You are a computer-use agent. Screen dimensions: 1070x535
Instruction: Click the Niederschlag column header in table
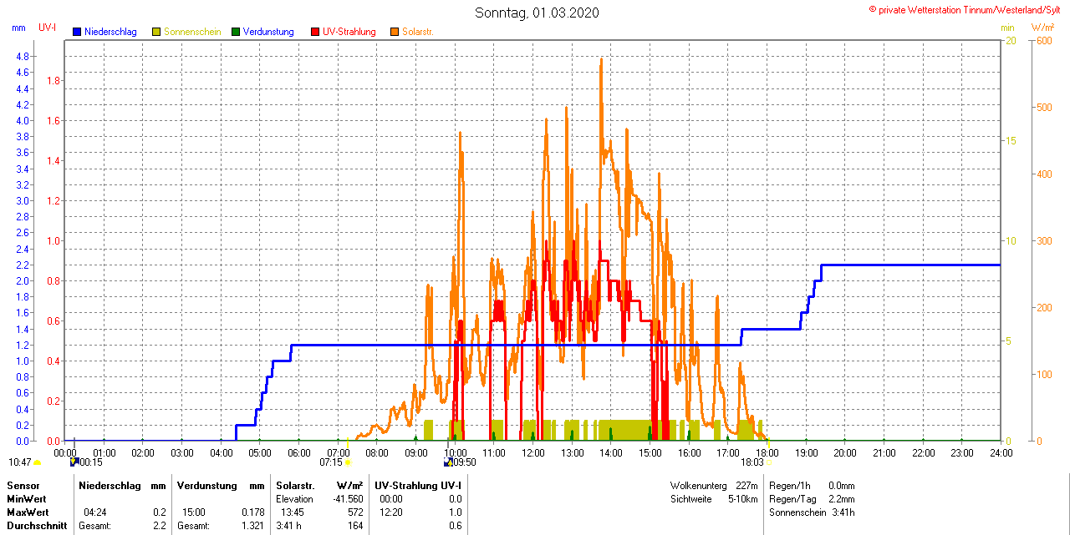[x=108, y=485]
